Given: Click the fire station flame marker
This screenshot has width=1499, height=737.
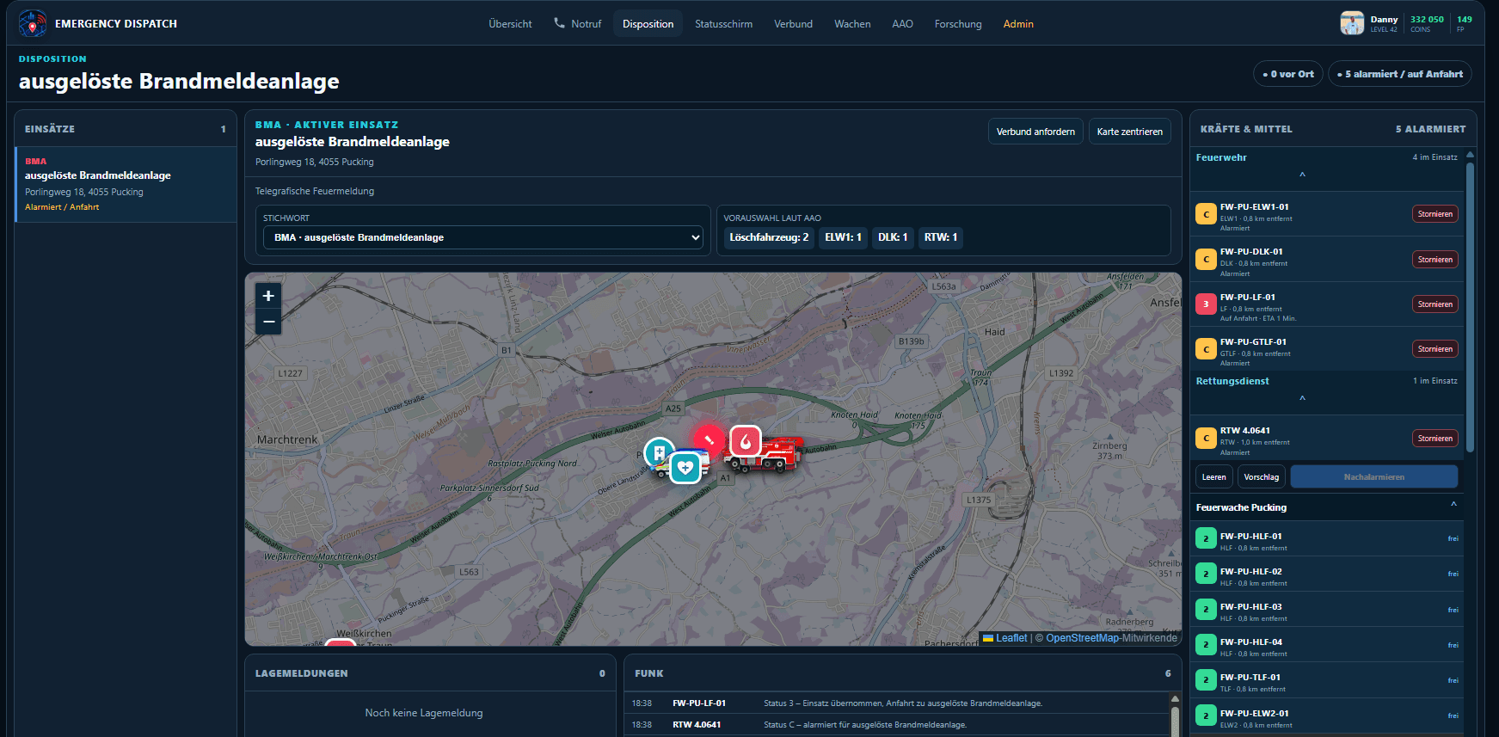Looking at the screenshot, I should coord(746,441).
